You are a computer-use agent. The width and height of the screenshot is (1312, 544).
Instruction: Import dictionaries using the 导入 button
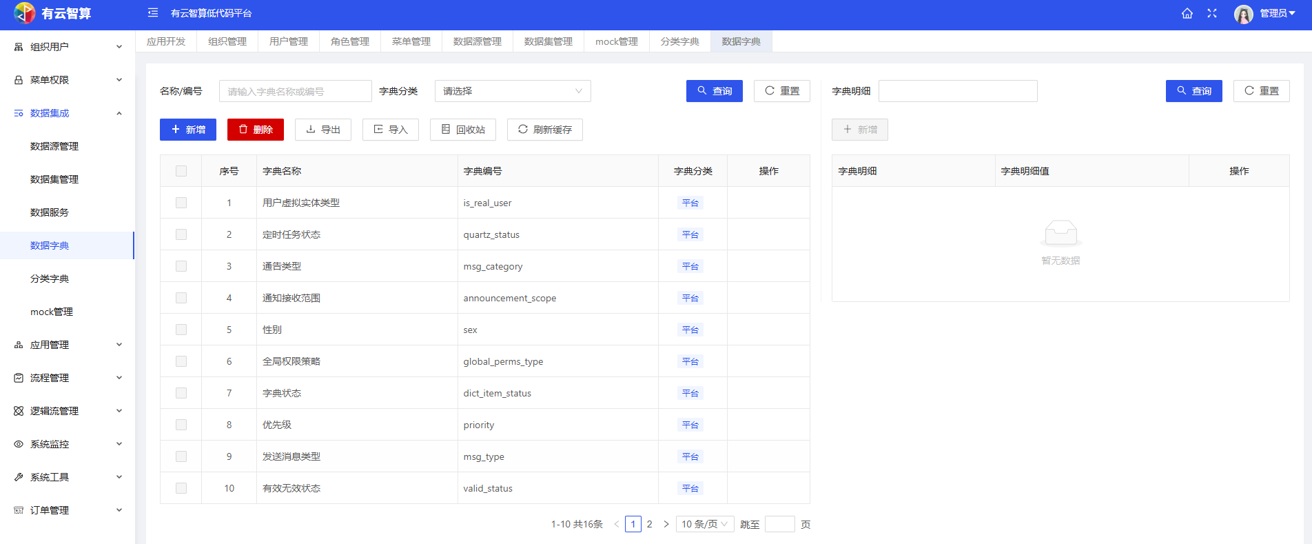[x=391, y=130]
